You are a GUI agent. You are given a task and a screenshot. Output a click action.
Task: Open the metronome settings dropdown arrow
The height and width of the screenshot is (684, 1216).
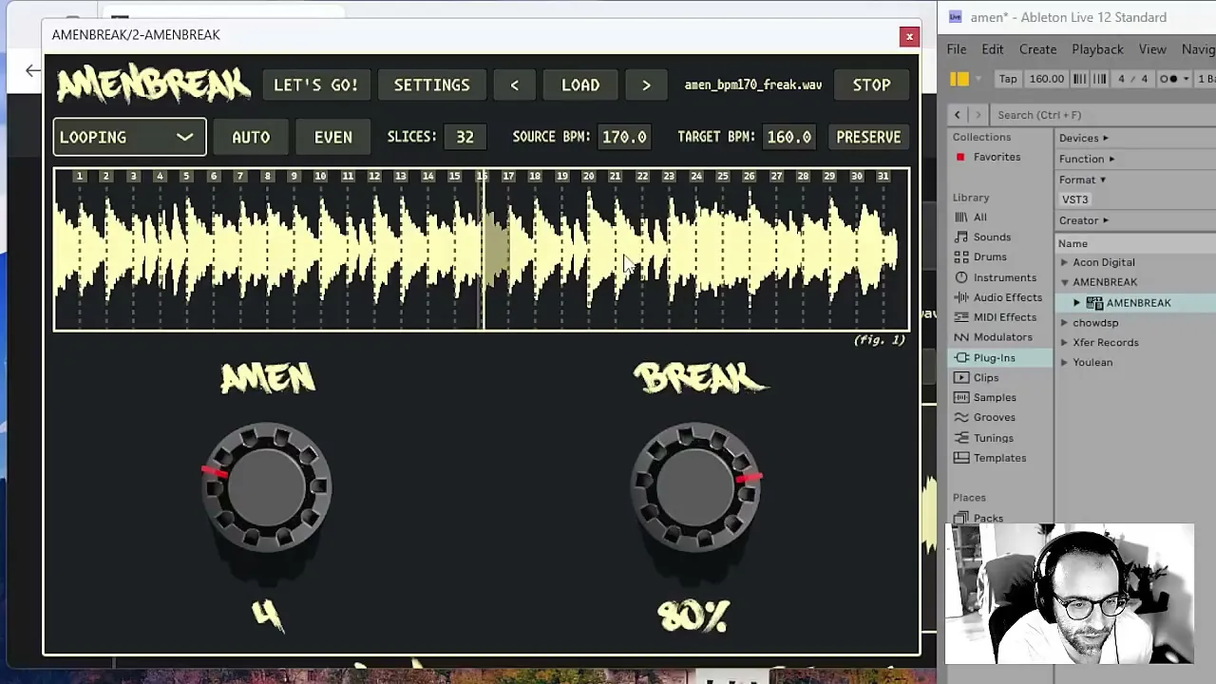[1187, 79]
